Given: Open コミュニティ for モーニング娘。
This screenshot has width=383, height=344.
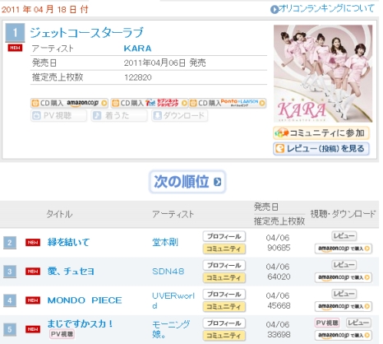Looking at the screenshot, I should tap(224, 336).
